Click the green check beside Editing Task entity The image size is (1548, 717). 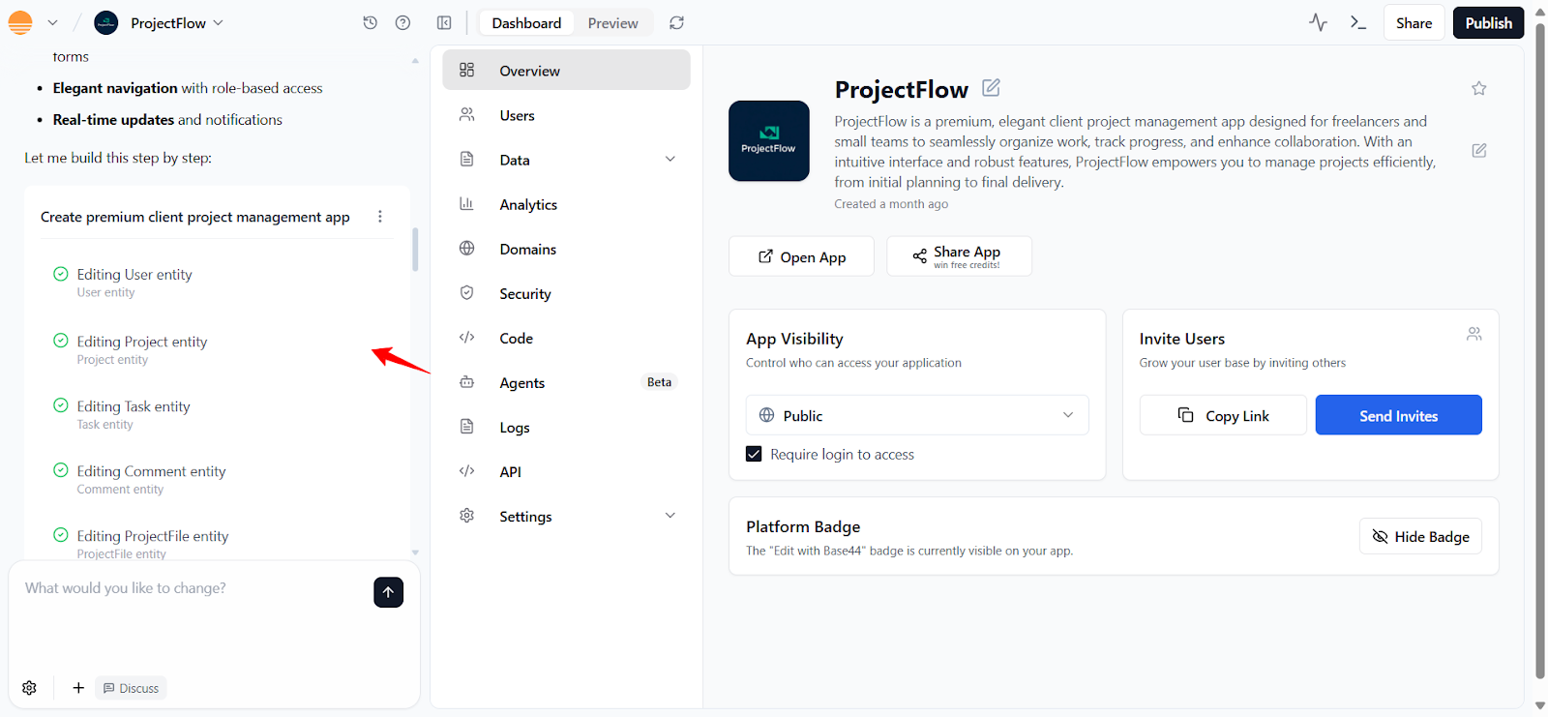tap(61, 405)
